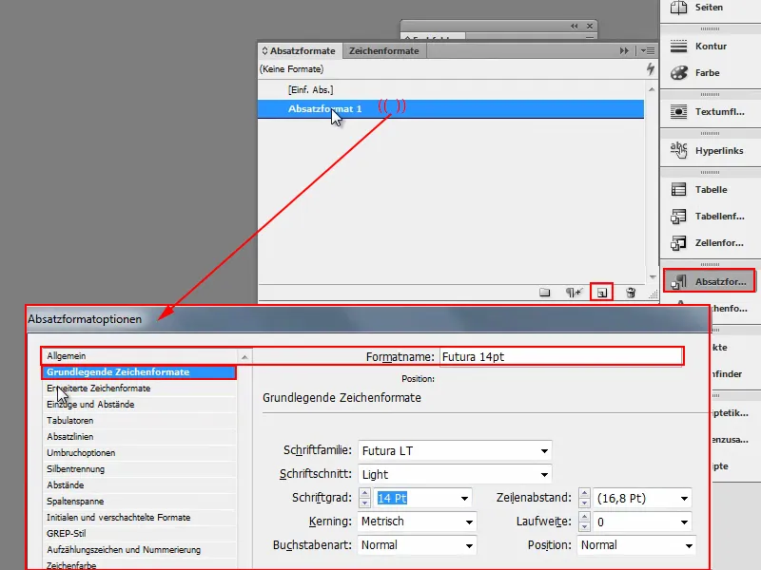Image resolution: width=761 pixels, height=570 pixels.
Task: Click the Formatname input field
Action: tap(561, 357)
